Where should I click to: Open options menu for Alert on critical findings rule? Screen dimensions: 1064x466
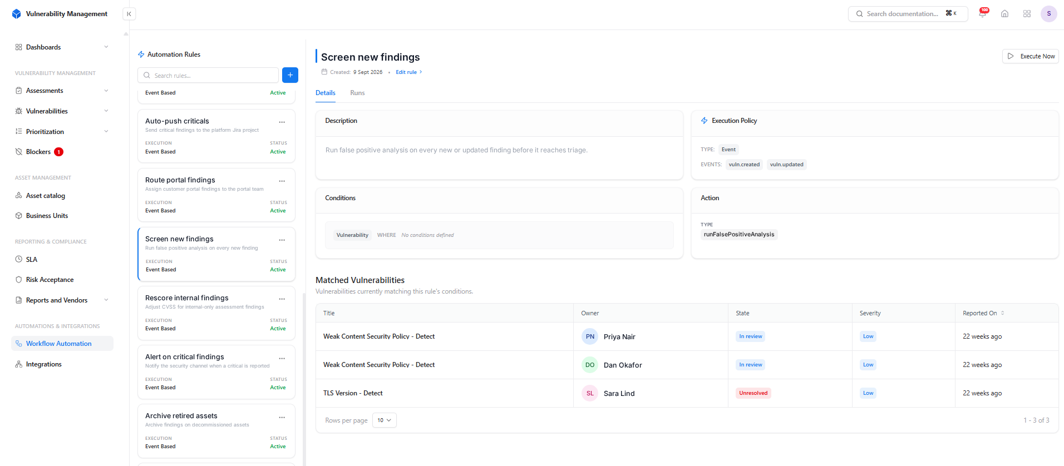point(282,358)
